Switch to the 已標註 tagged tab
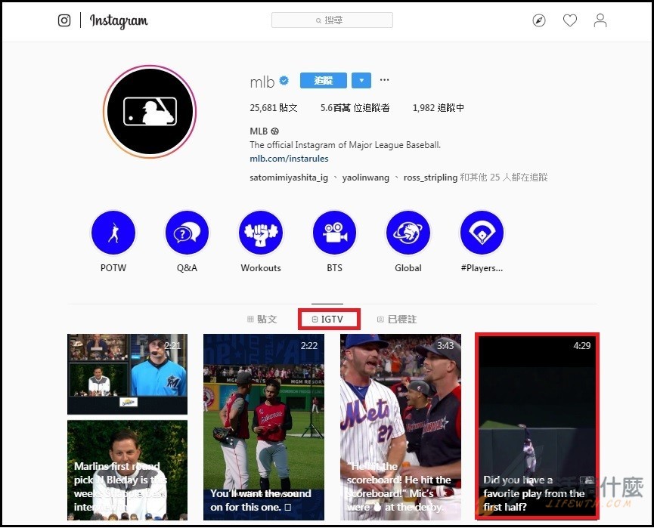This screenshot has height=528, width=654. [x=397, y=320]
